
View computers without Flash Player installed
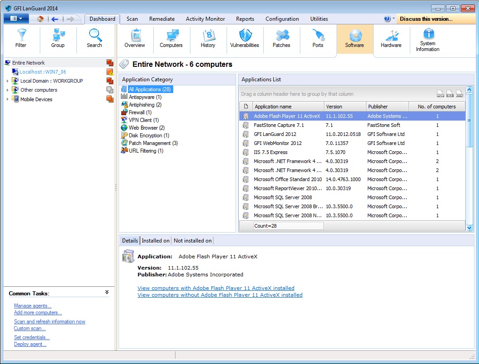[x=220, y=295]
